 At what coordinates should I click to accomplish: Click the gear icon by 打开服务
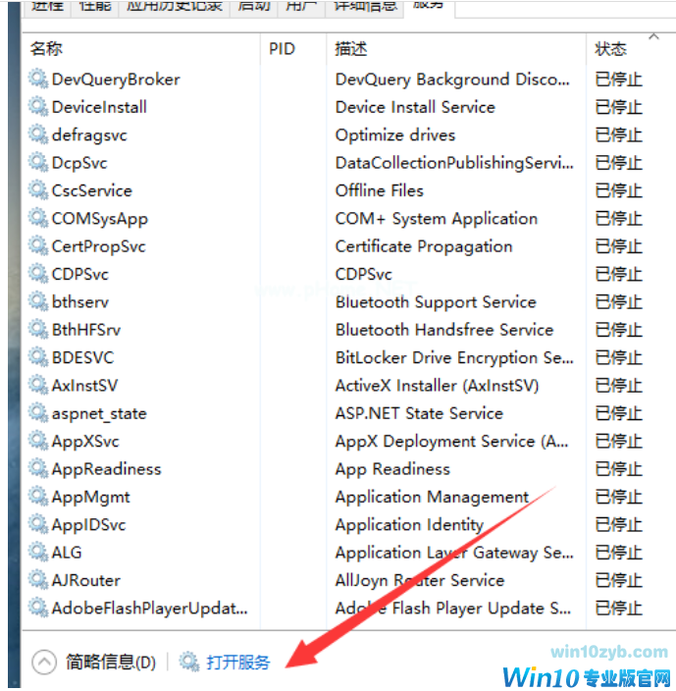(189, 662)
